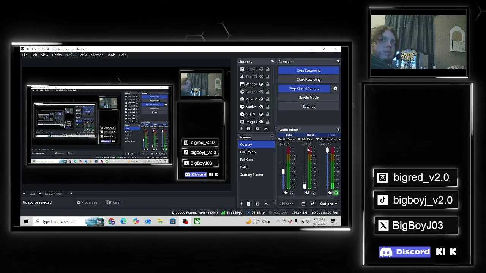Open File Explorer from taskbar
Viewport: 486px width, 273px height.
(160, 221)
